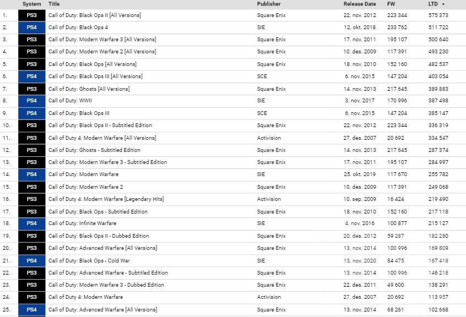
Task: Sort the table by Title header
Action: tap(54, 4)
